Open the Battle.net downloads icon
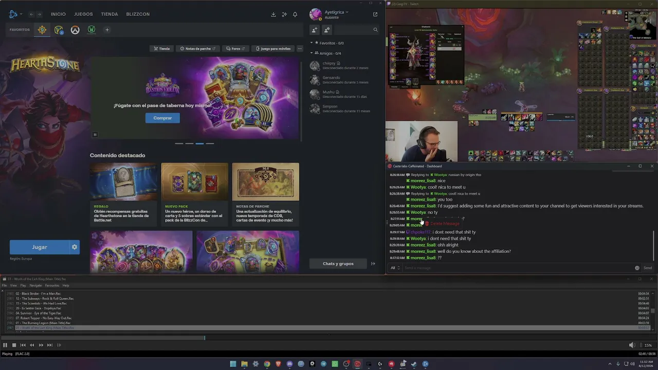The width and height of the screenshot is (658, 370). pos(273,14)
